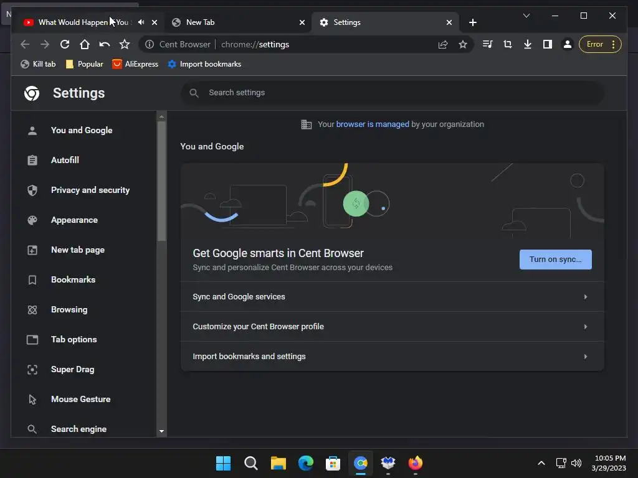Mute the YouTube tab's speaker icon

[x=141, y=22]
